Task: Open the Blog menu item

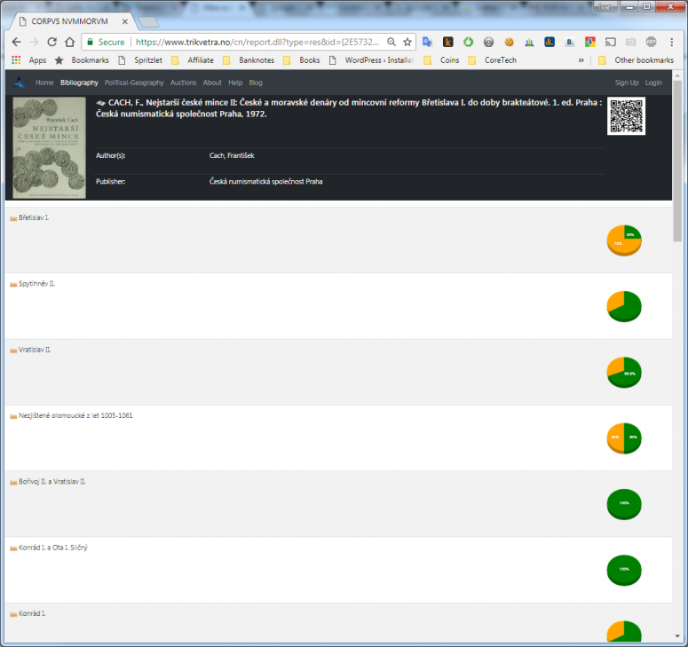Action: tap(256, 83)
